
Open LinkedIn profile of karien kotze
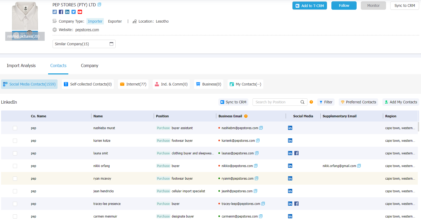[290, 140]
